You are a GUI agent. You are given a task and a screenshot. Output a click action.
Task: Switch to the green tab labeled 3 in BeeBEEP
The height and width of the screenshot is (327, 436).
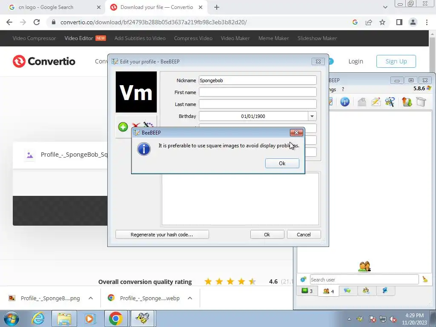(x=307, y=291)
